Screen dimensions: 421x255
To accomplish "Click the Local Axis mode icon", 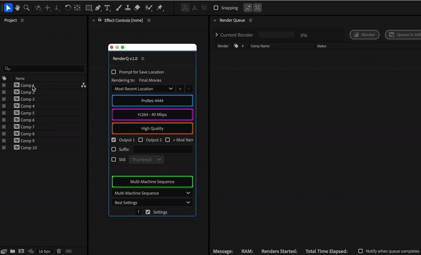I will pos(185,8).
